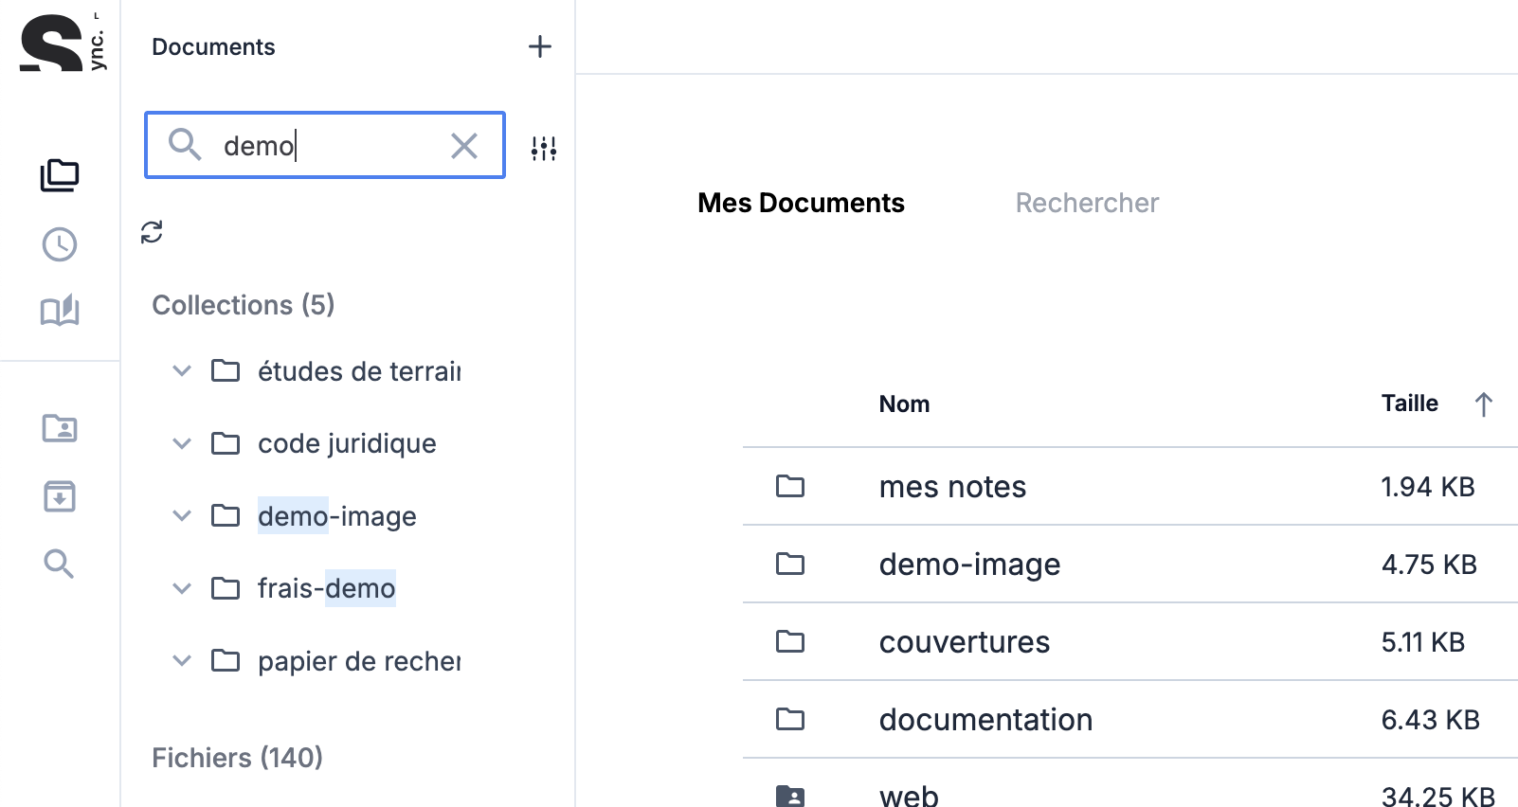Click the plus icon next to Documents

(539, 46)
